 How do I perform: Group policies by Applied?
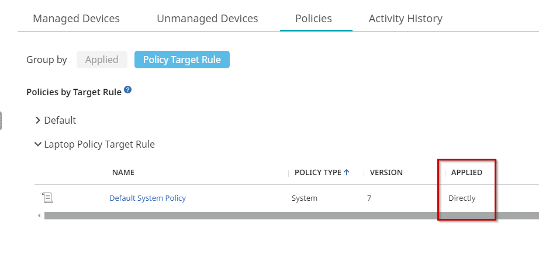click(x=102, y=60)
